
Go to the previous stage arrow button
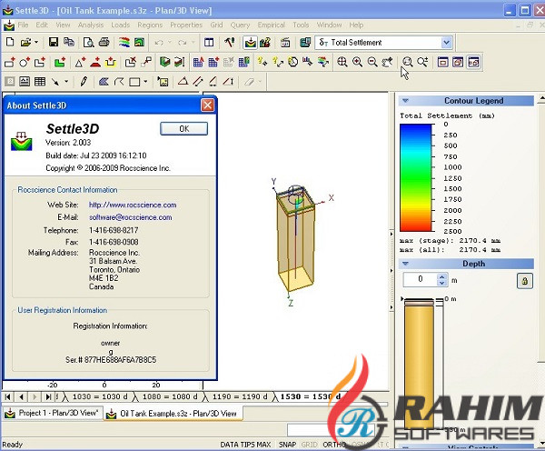pyautogui.click(x=22, y=396)
